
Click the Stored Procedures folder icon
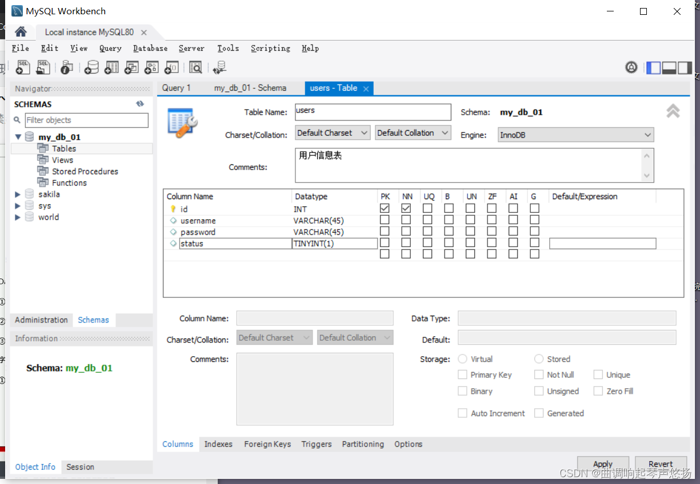(x=43, y=171)
